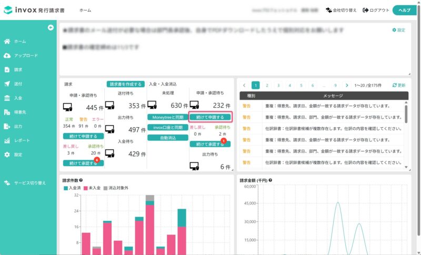Click 91 件 warning count

click(x=83, y=126)
